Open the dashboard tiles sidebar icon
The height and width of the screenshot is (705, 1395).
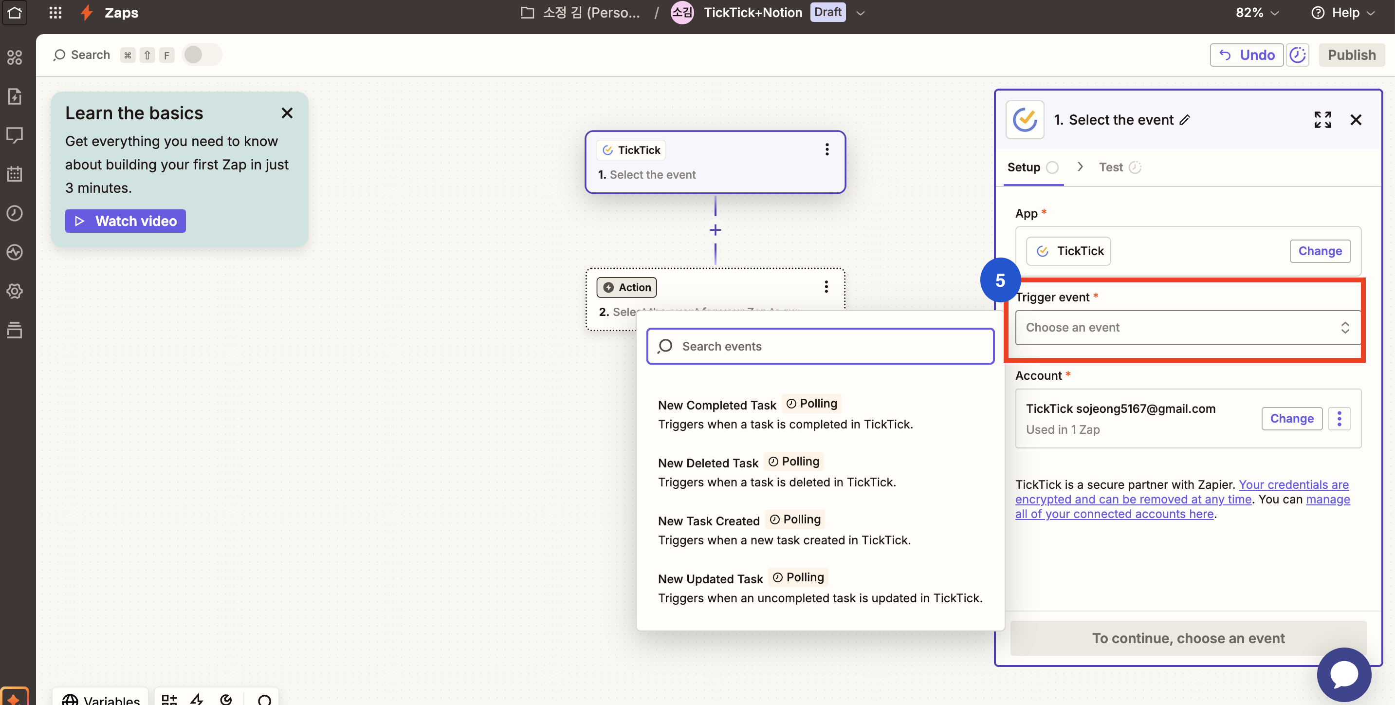point(15,57)
